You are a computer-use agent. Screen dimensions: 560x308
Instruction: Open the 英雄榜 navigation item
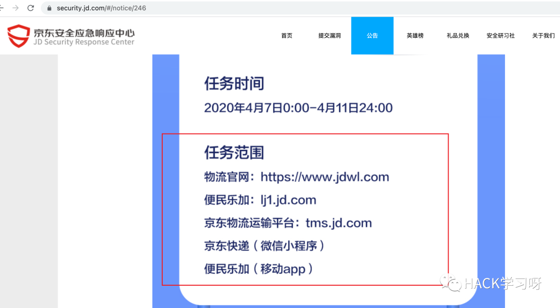415,36
